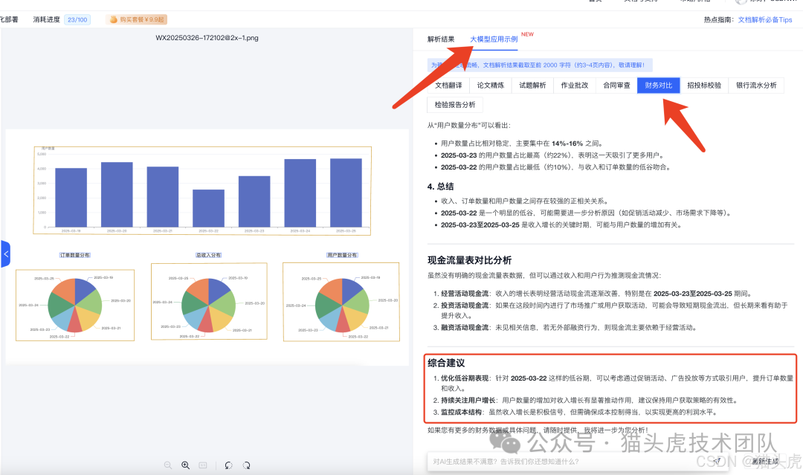Click the 重新生成 button
Image resolution: width=803 pixels, height=475 pixels.
click(x=765, y=461)
